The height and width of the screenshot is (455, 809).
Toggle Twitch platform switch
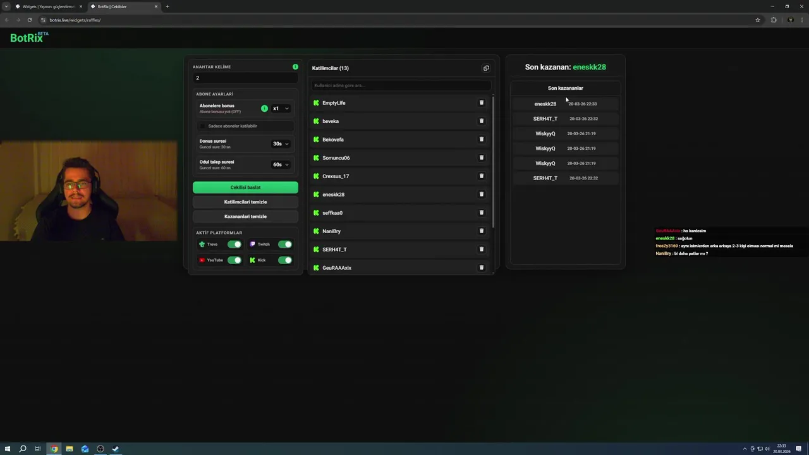pyautogui.click(x=285, y=244)
